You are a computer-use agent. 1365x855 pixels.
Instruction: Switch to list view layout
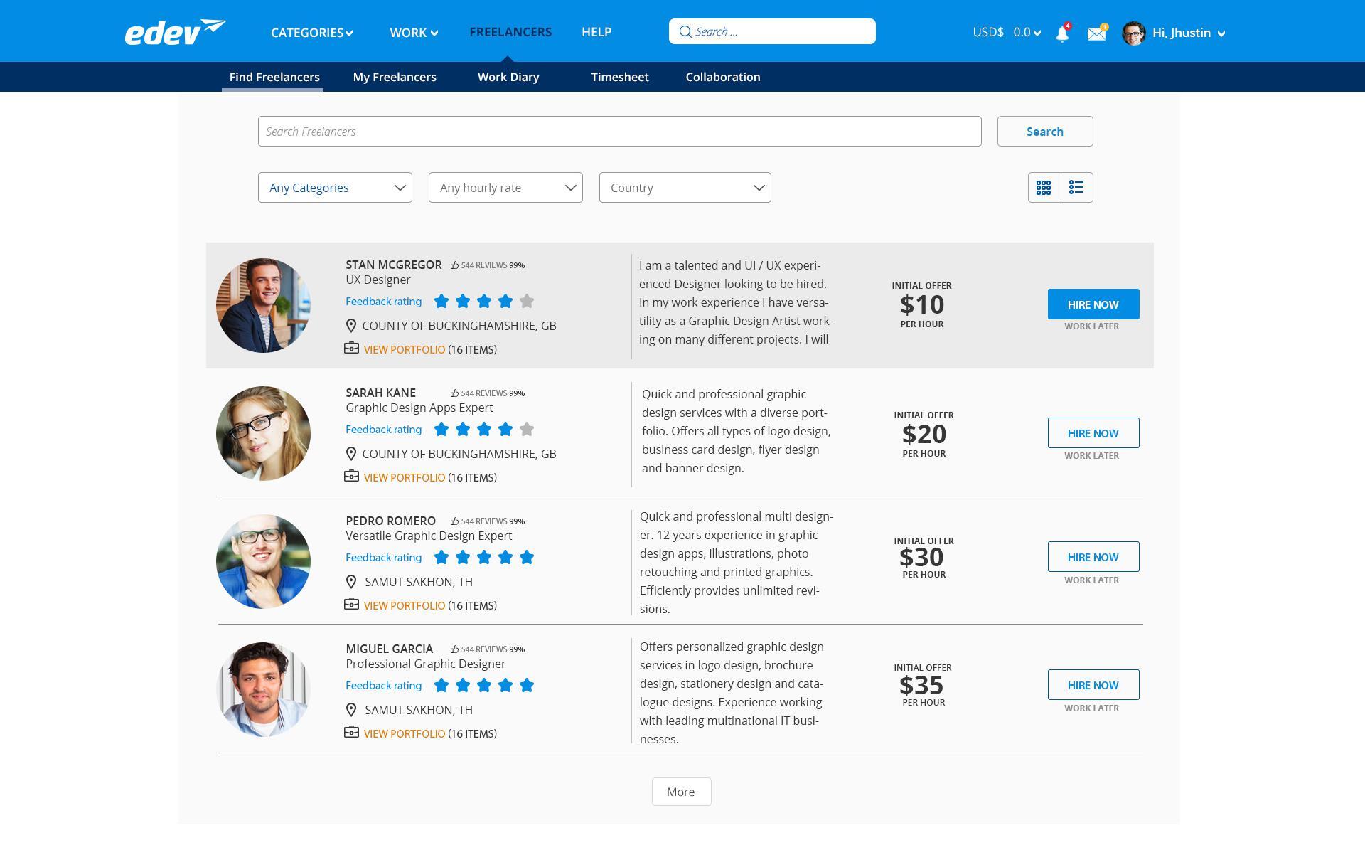pos(1076,188)
